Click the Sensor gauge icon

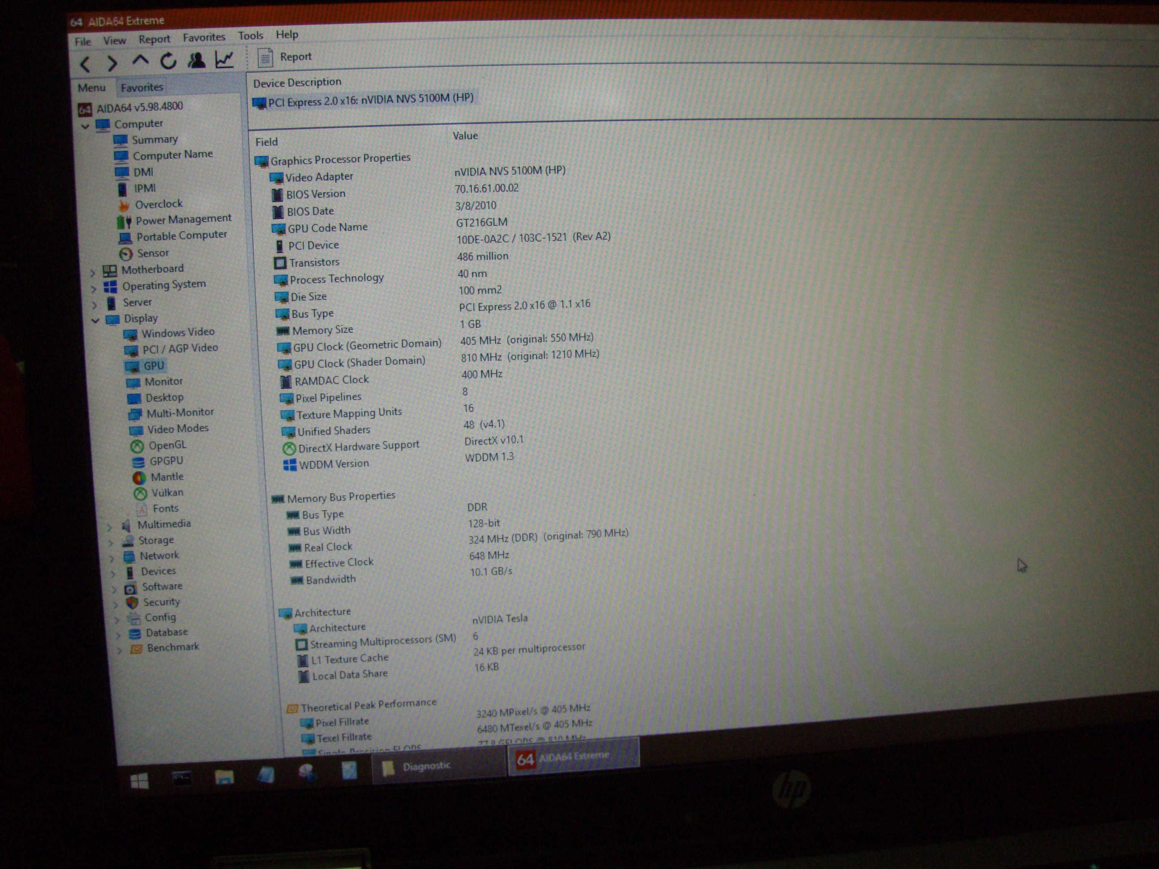[x=126, y=255]
